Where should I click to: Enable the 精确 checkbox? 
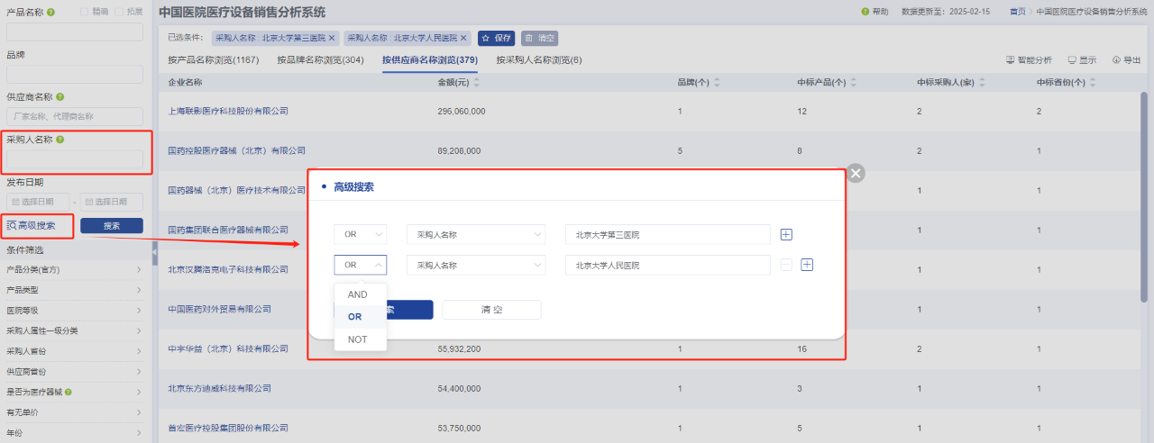coord(85,12)
